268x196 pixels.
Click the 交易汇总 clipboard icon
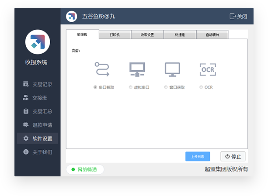coord(26,111)
